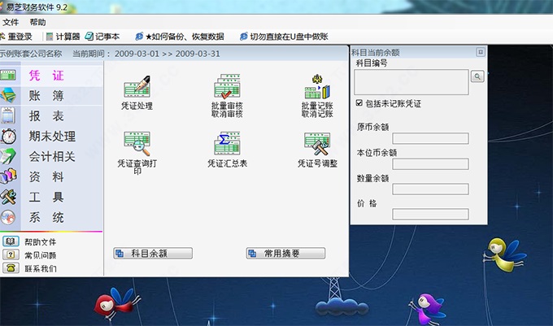Viewport: 553px width, 326px height.
Task: Toggle 包括未记账凭证 checkbox
Action: pos(359,103)
